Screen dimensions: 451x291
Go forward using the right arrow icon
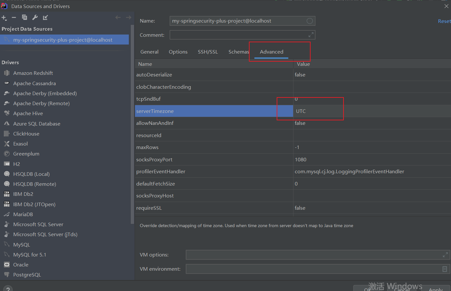128,17
